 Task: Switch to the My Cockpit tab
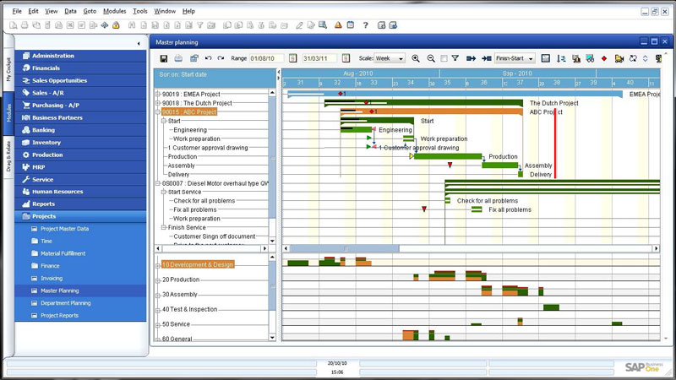click(8, 70)
